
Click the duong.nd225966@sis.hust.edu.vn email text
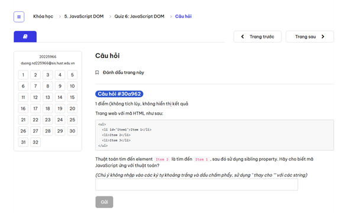pos(48,63)
